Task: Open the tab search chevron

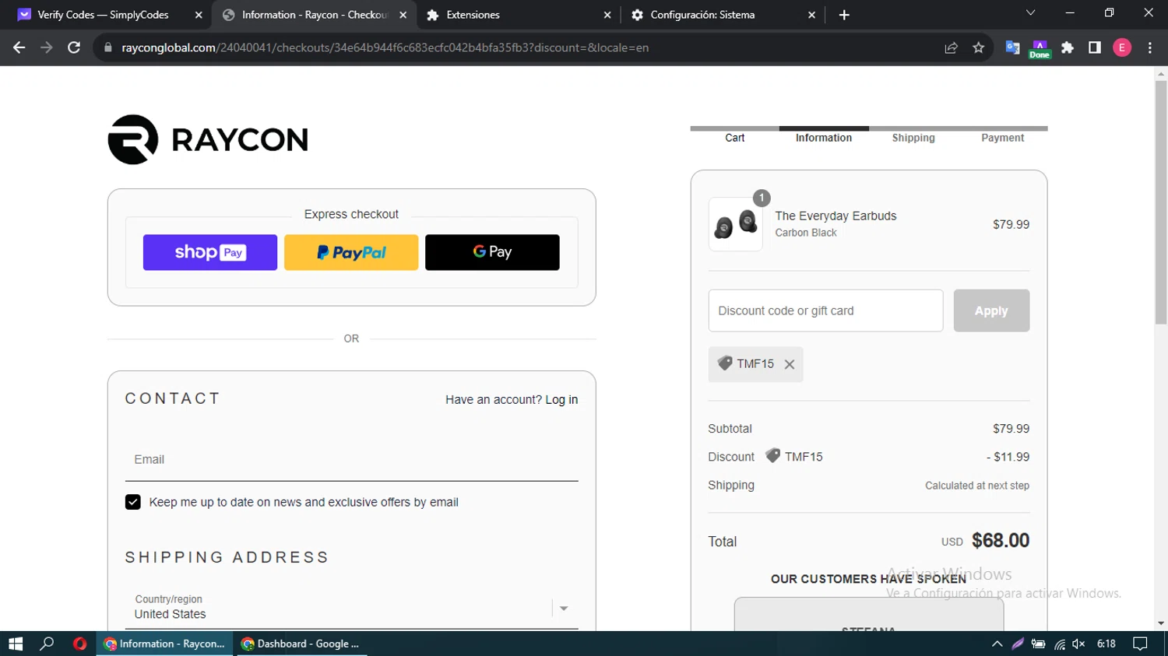Action: (x=1030, y=13)
